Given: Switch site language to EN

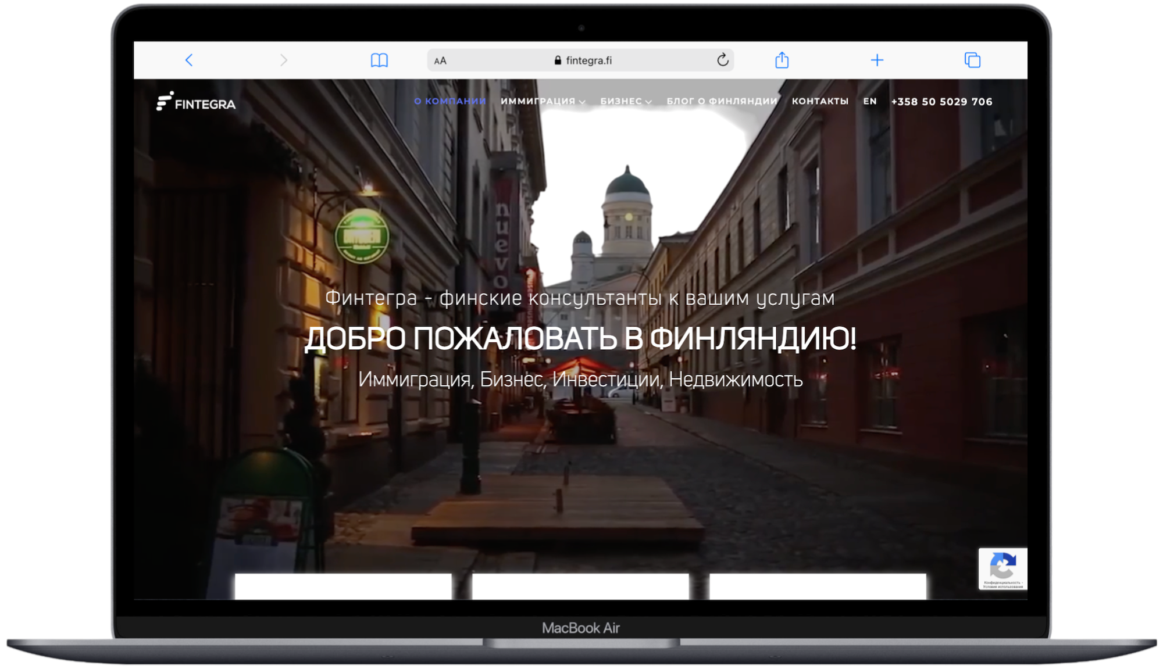Looking at the screenshot, I should (870, 101).
